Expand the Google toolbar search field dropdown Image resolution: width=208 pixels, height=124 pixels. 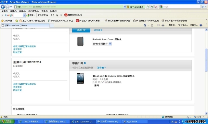pos(24,15)
